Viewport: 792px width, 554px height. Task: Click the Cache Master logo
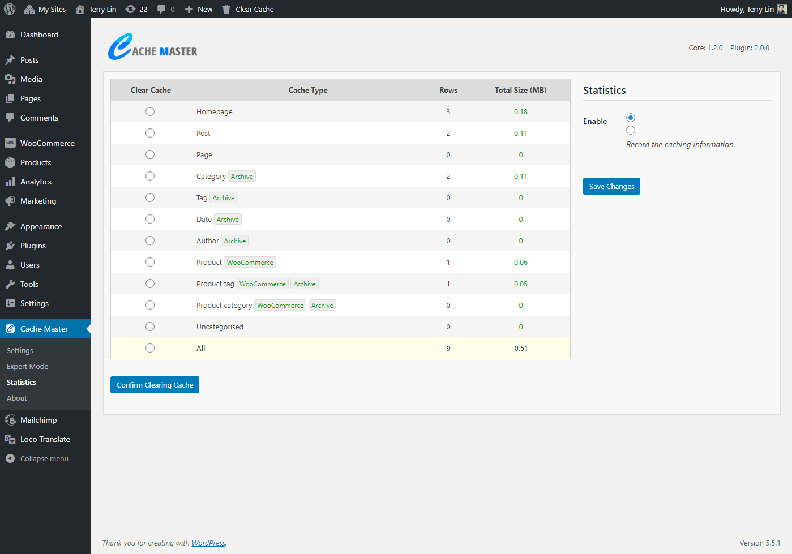coord(153,47)
